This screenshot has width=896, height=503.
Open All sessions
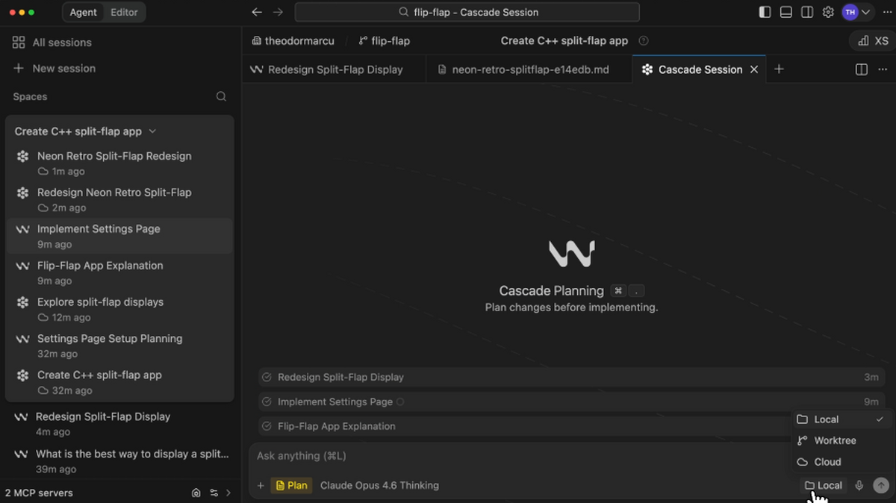(x=52, y=43)
